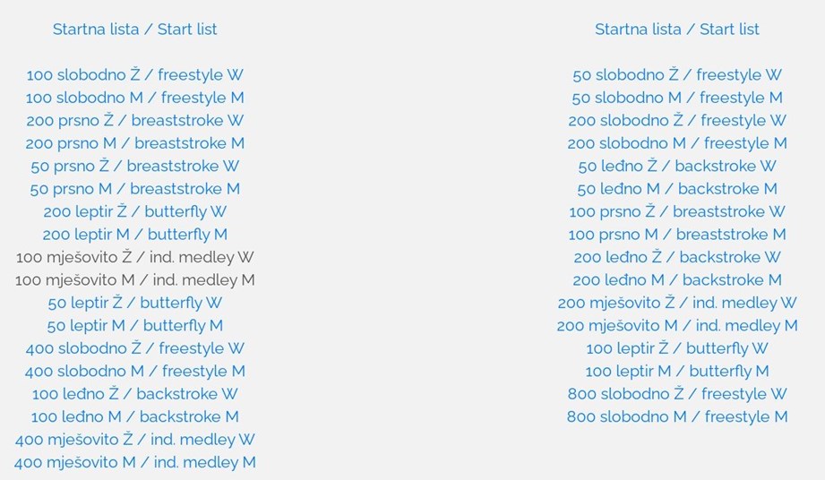Select 100 prsno M / breaststroke M
Screen dimensions: 825x480
click(x=677, y=235)
